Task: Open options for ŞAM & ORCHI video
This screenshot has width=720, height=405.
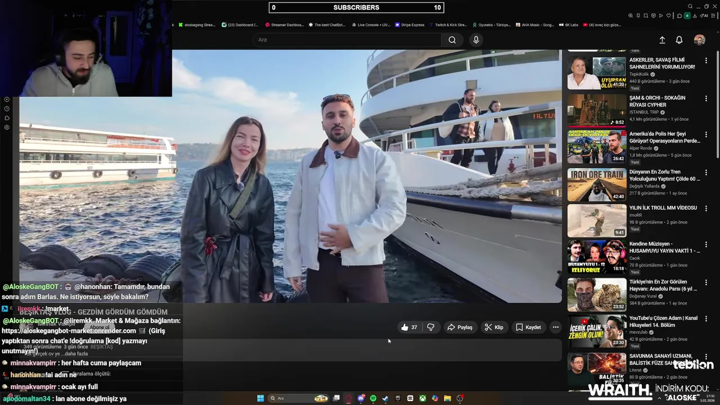Action: click(x=706, y=98)
